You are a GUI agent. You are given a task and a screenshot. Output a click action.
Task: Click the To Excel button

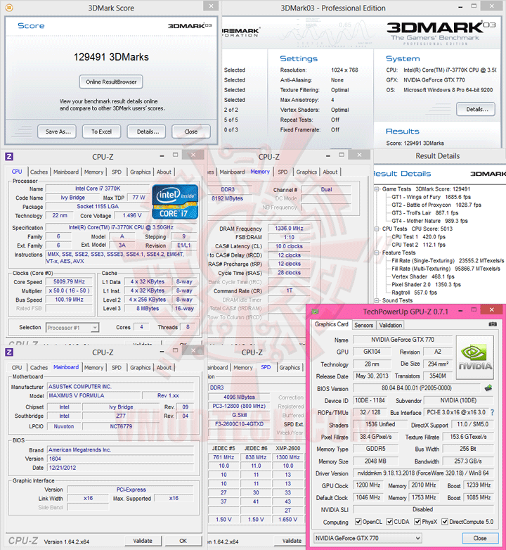pyautogui.click(x=102, y=132)
